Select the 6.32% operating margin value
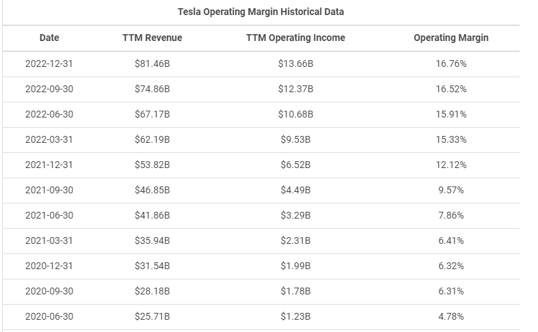Screen dimensions: 538x332 coord(451,266)
